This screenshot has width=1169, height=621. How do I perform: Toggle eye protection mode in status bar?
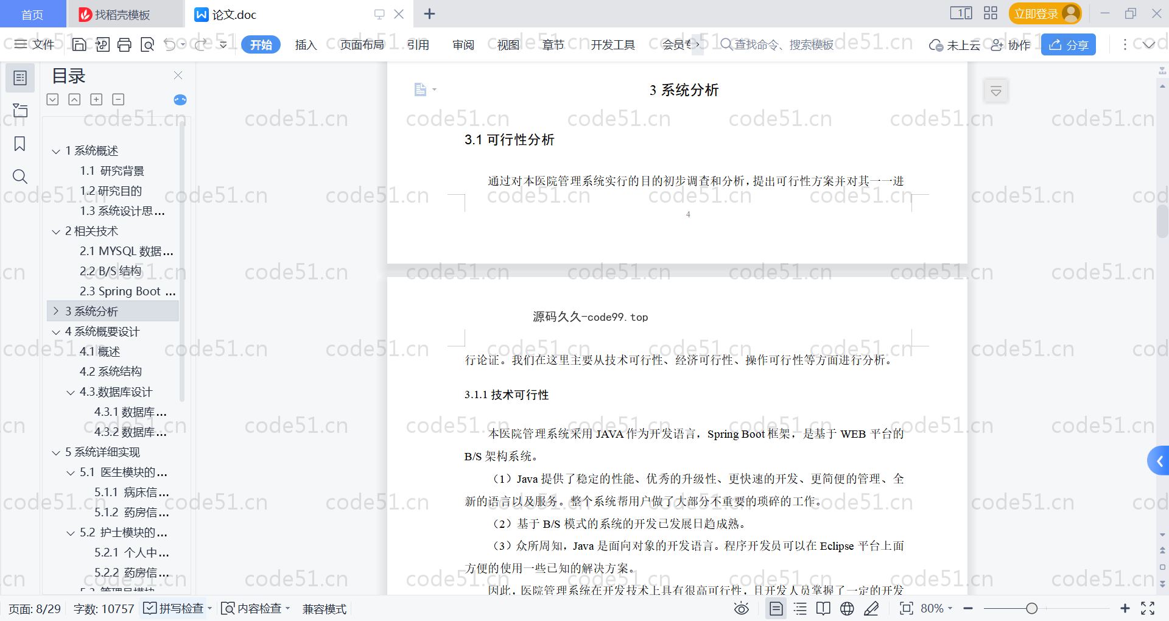(x=741, y=608)
